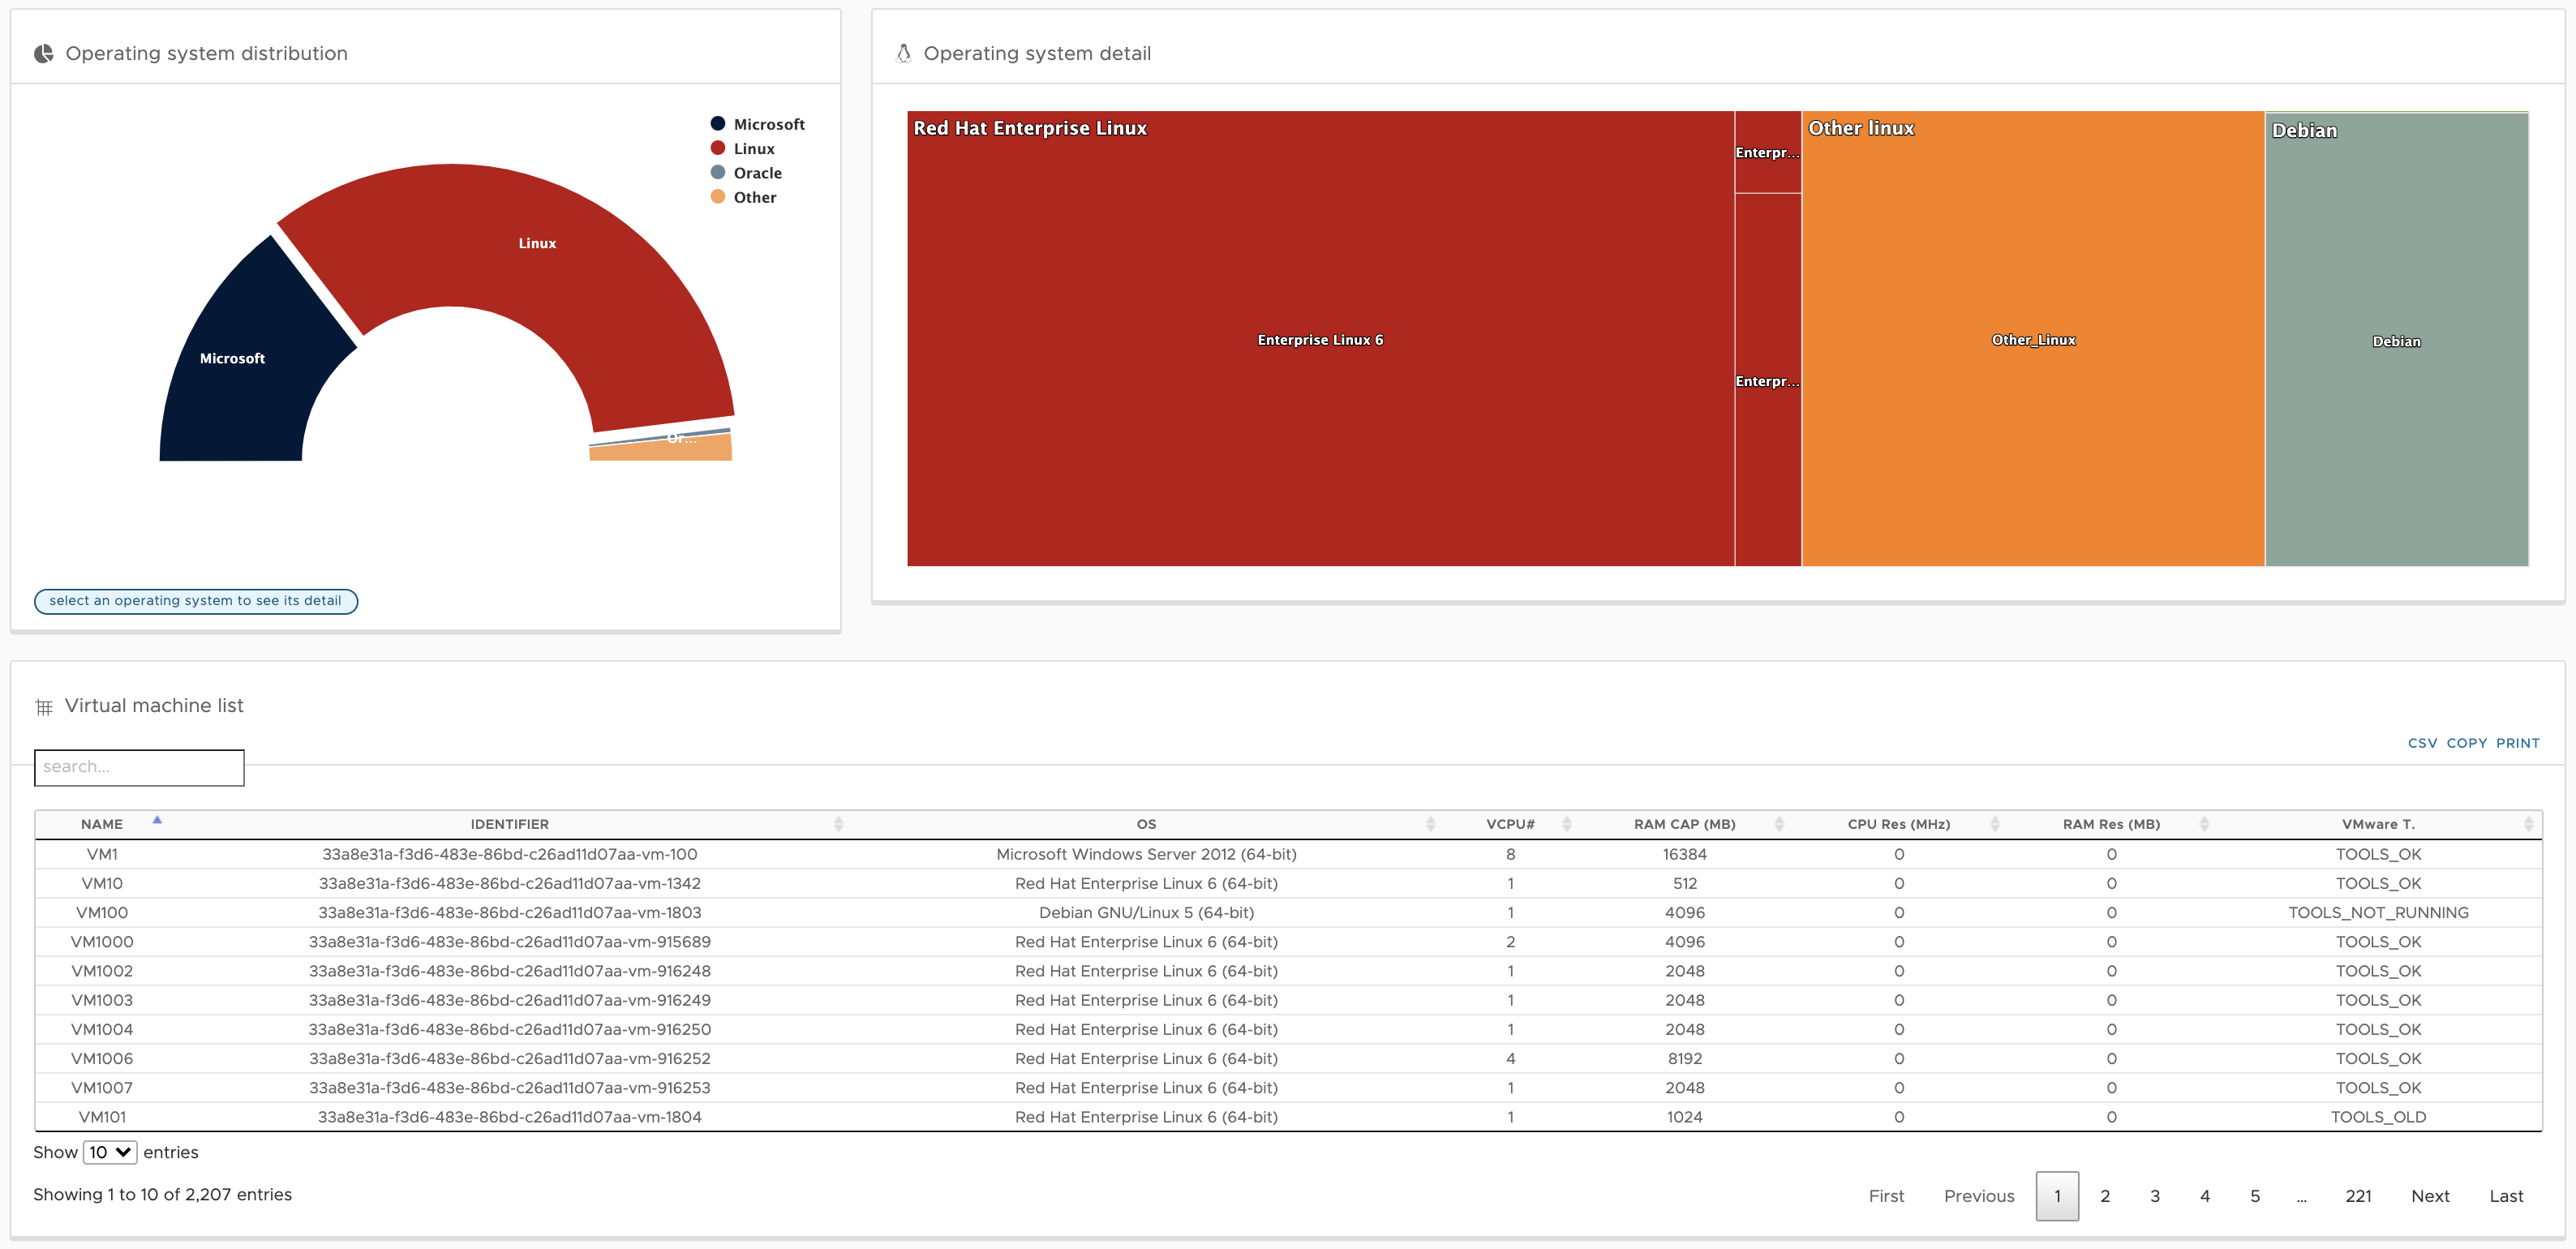Select the small upper Enterpr... treemap block
The height and width of the screenshot is (1249, 2576).
point(1768,153)
